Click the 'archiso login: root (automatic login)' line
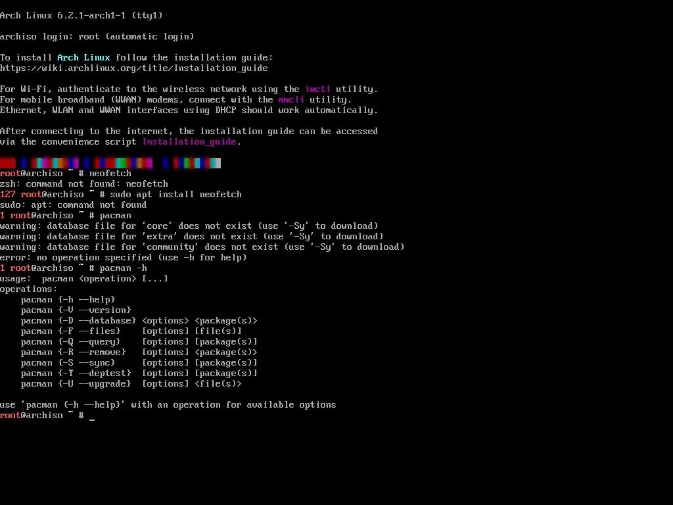Viewport: 673px width, 505px height. [97, 37]
